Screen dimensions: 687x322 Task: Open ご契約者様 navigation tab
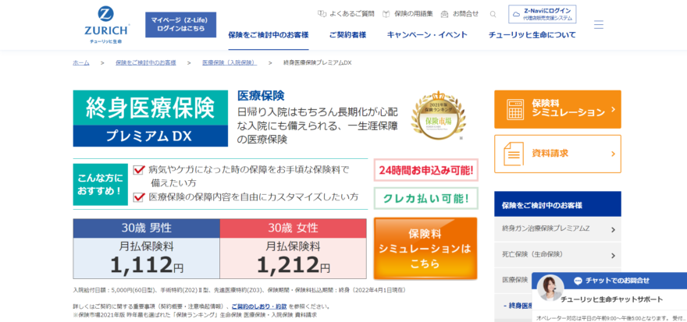tap(347, 35)
